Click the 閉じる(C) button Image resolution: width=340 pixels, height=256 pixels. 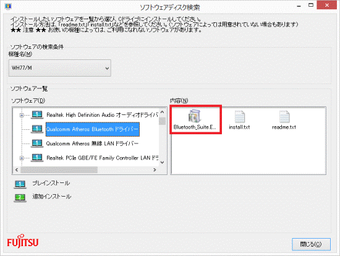[x=311, y=244]
